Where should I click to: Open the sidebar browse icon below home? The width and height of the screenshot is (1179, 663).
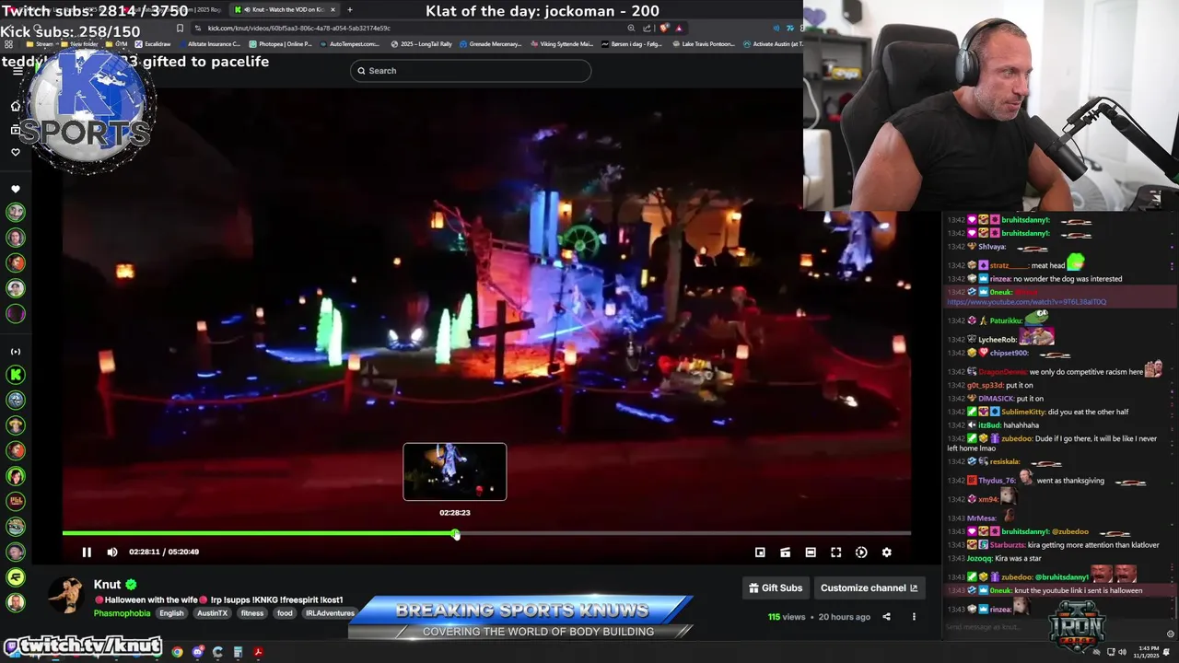coord(16,129)
